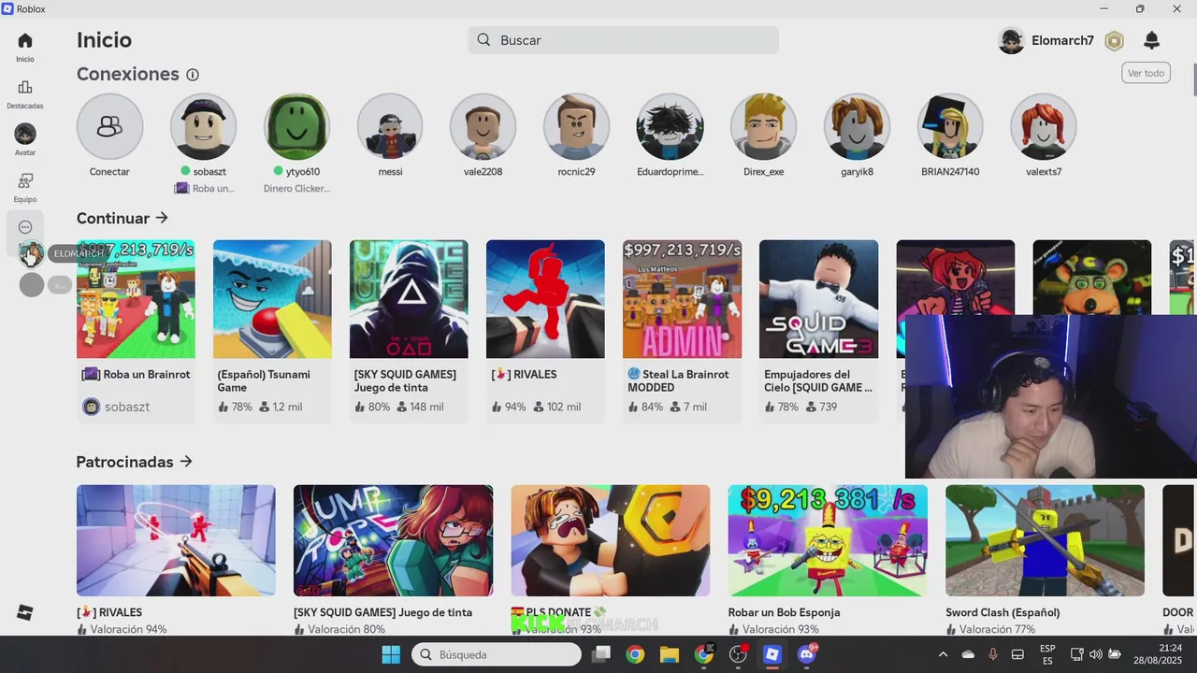This screenshot has width=1197, height=673.
Task: Open sobaszt friend avatar
Action: tap(203, 126)
